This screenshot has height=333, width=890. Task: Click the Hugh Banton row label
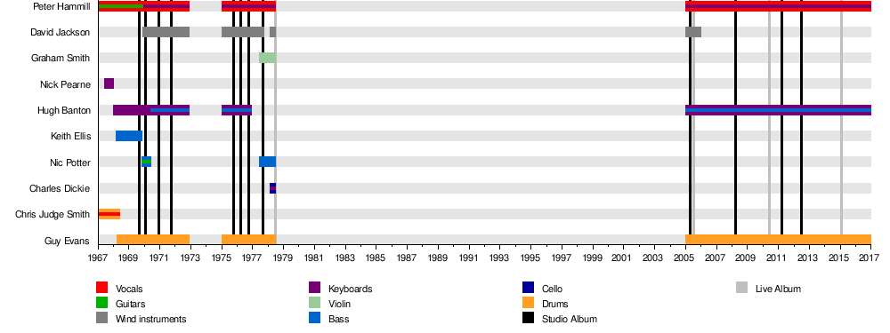pos(64,110)
